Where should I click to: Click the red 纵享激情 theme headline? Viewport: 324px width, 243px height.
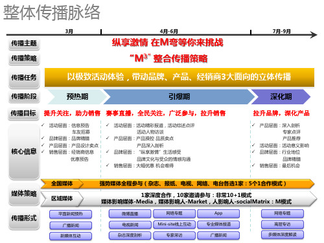[167, 42]
